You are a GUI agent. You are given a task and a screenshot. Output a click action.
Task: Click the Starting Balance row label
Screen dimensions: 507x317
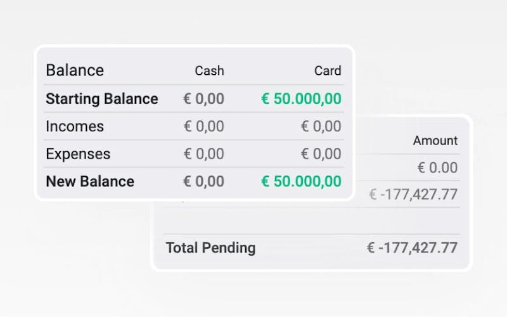tap(102, 99)
